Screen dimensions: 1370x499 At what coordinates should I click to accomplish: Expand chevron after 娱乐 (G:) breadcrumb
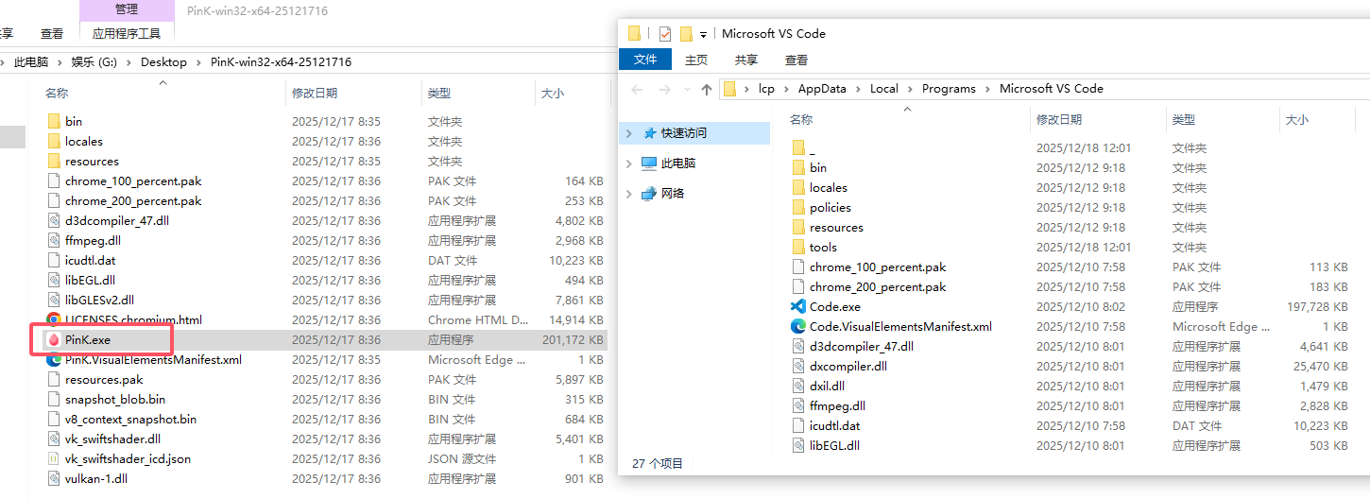tap(128, 62)
